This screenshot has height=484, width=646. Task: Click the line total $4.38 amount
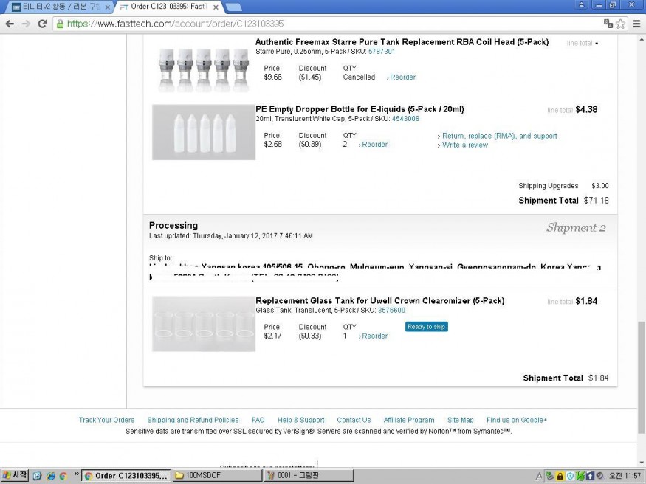[x=586, y=109]
